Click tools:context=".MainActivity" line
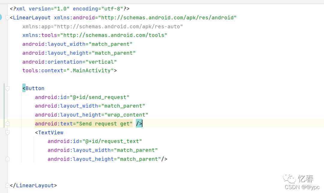 coord(70,71)
